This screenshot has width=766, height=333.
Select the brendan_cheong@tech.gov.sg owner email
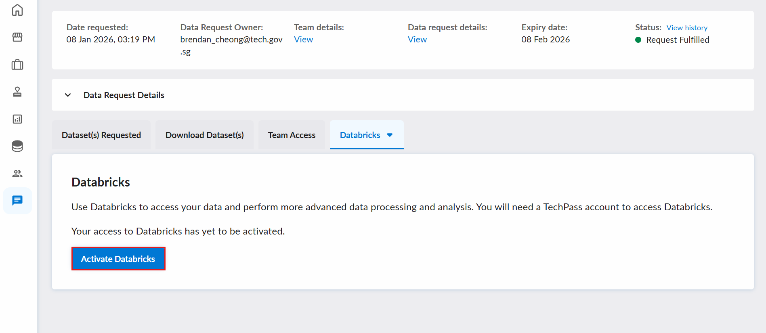[x=231, y=46]
